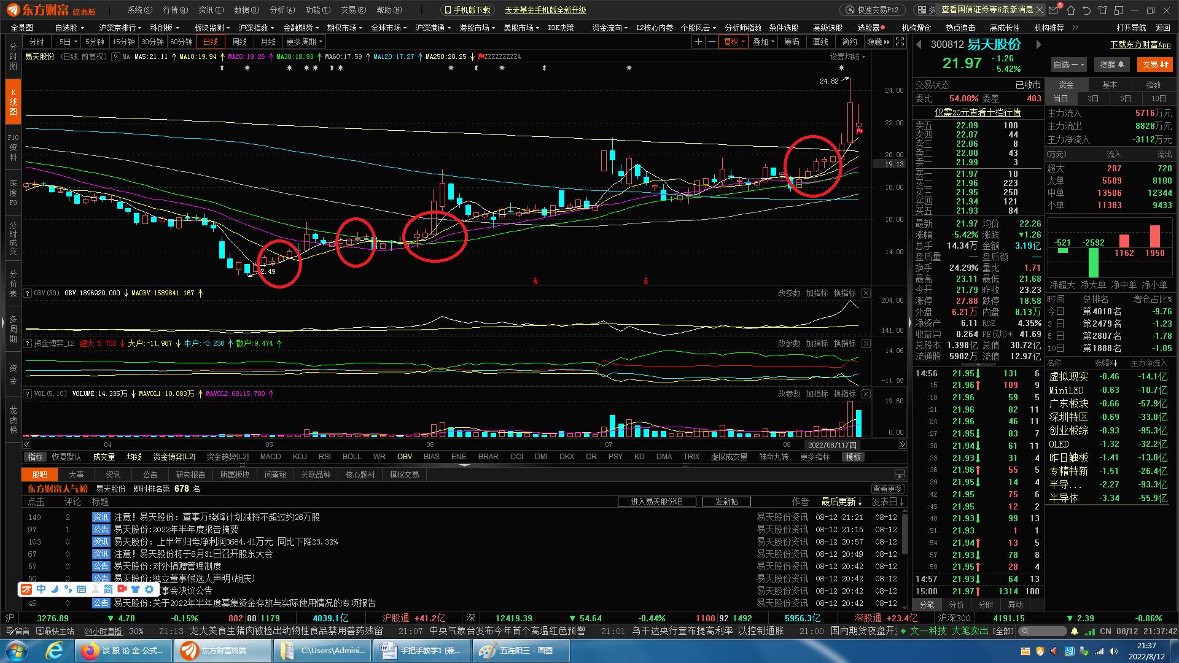The width and height of the screenshot is (1179, 663).
Task: Select the MACD indicator tab
Action: [270, 457]
